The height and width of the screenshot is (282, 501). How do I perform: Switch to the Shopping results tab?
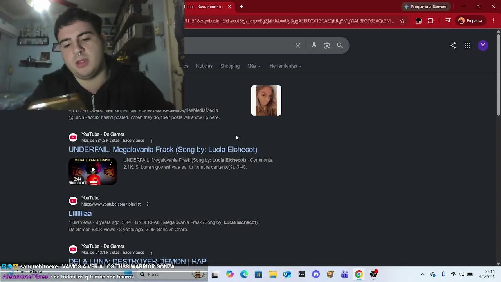click(x=230, y=66)
